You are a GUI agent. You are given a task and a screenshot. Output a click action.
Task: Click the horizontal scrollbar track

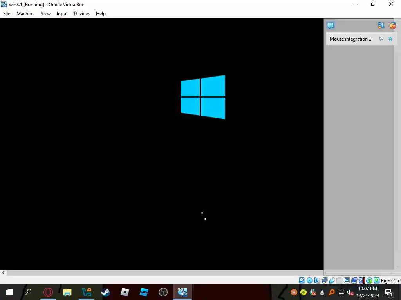[165, 273]
